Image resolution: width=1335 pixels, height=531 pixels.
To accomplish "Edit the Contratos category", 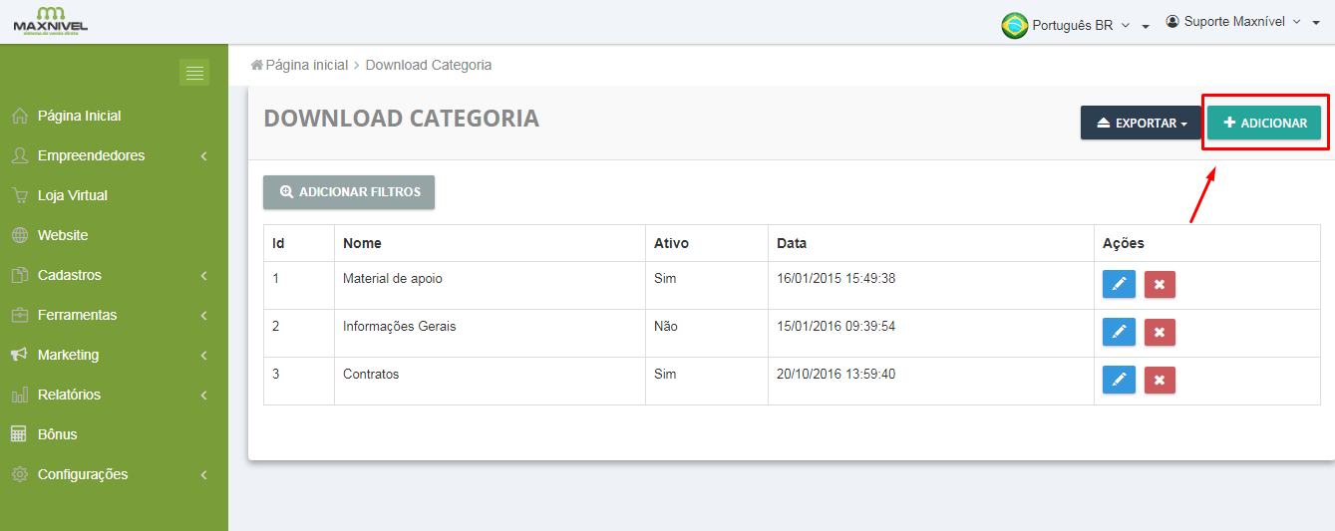I will click(x=1119, y=380).
